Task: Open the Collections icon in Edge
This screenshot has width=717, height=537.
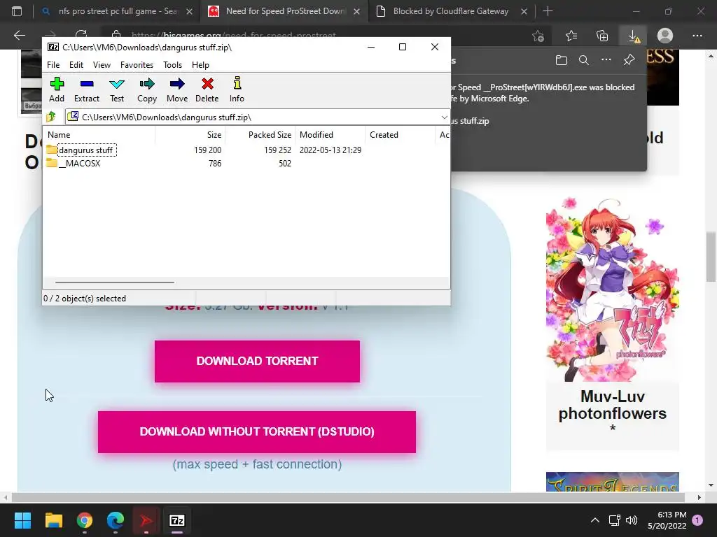Action: 602,36
